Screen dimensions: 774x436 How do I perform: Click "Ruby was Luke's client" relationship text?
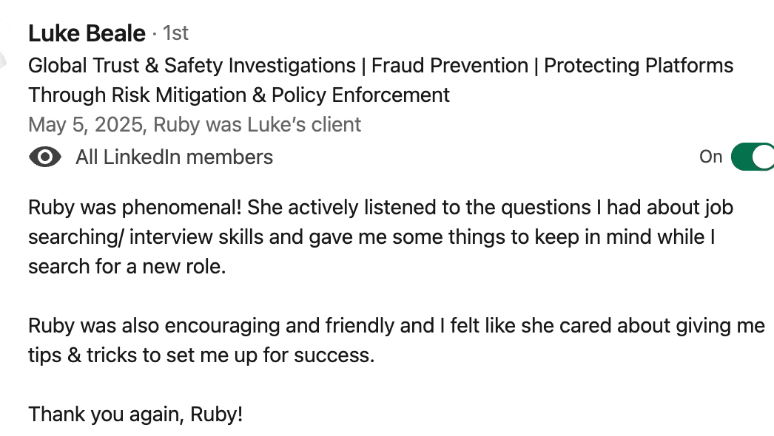(x=257, y=124)
